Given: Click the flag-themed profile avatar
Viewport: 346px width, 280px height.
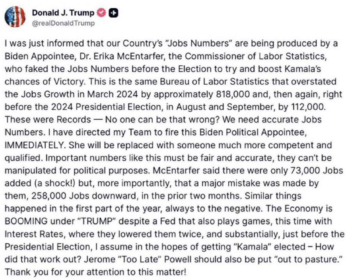Looking at the screenshot, I should click(x=15, y=17).
